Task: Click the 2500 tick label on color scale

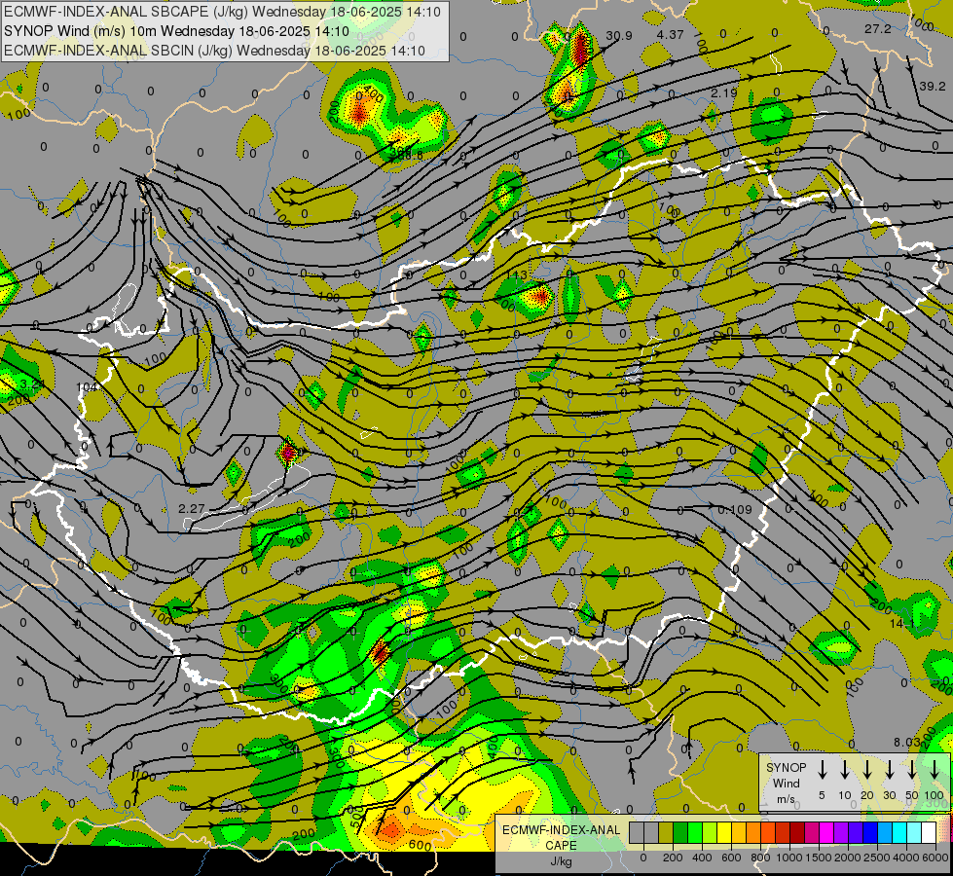Action: [877, 858]
